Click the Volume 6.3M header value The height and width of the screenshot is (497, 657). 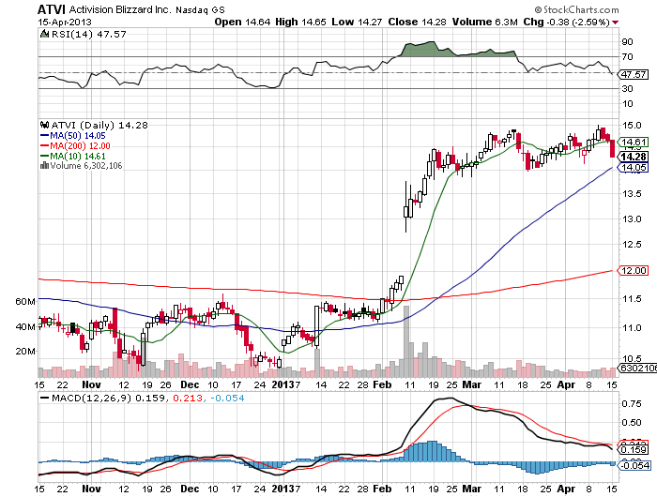tap(485, 23)
